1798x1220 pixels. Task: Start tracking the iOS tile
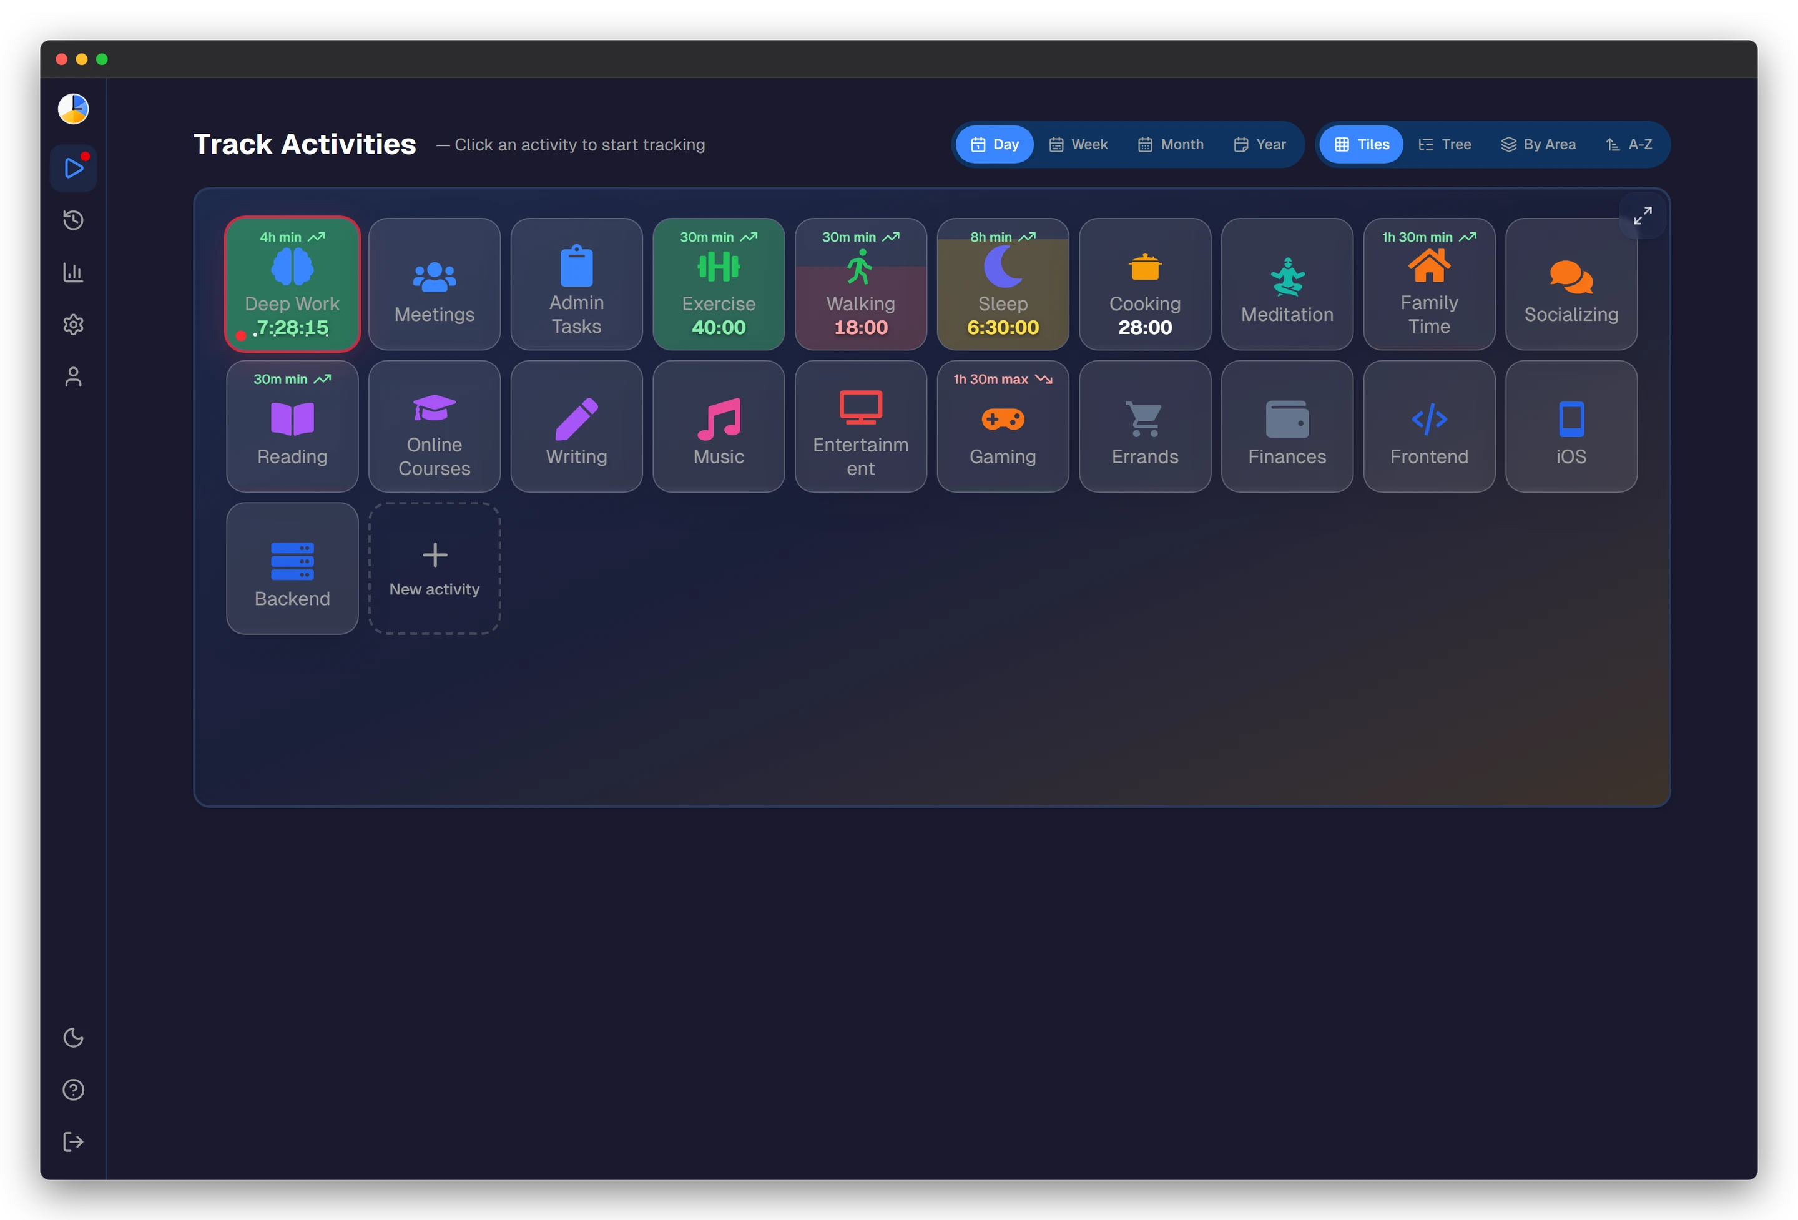tap(1571, 426)
